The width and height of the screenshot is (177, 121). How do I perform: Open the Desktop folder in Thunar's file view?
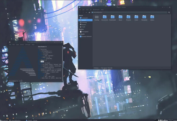[x=97, y=18]
